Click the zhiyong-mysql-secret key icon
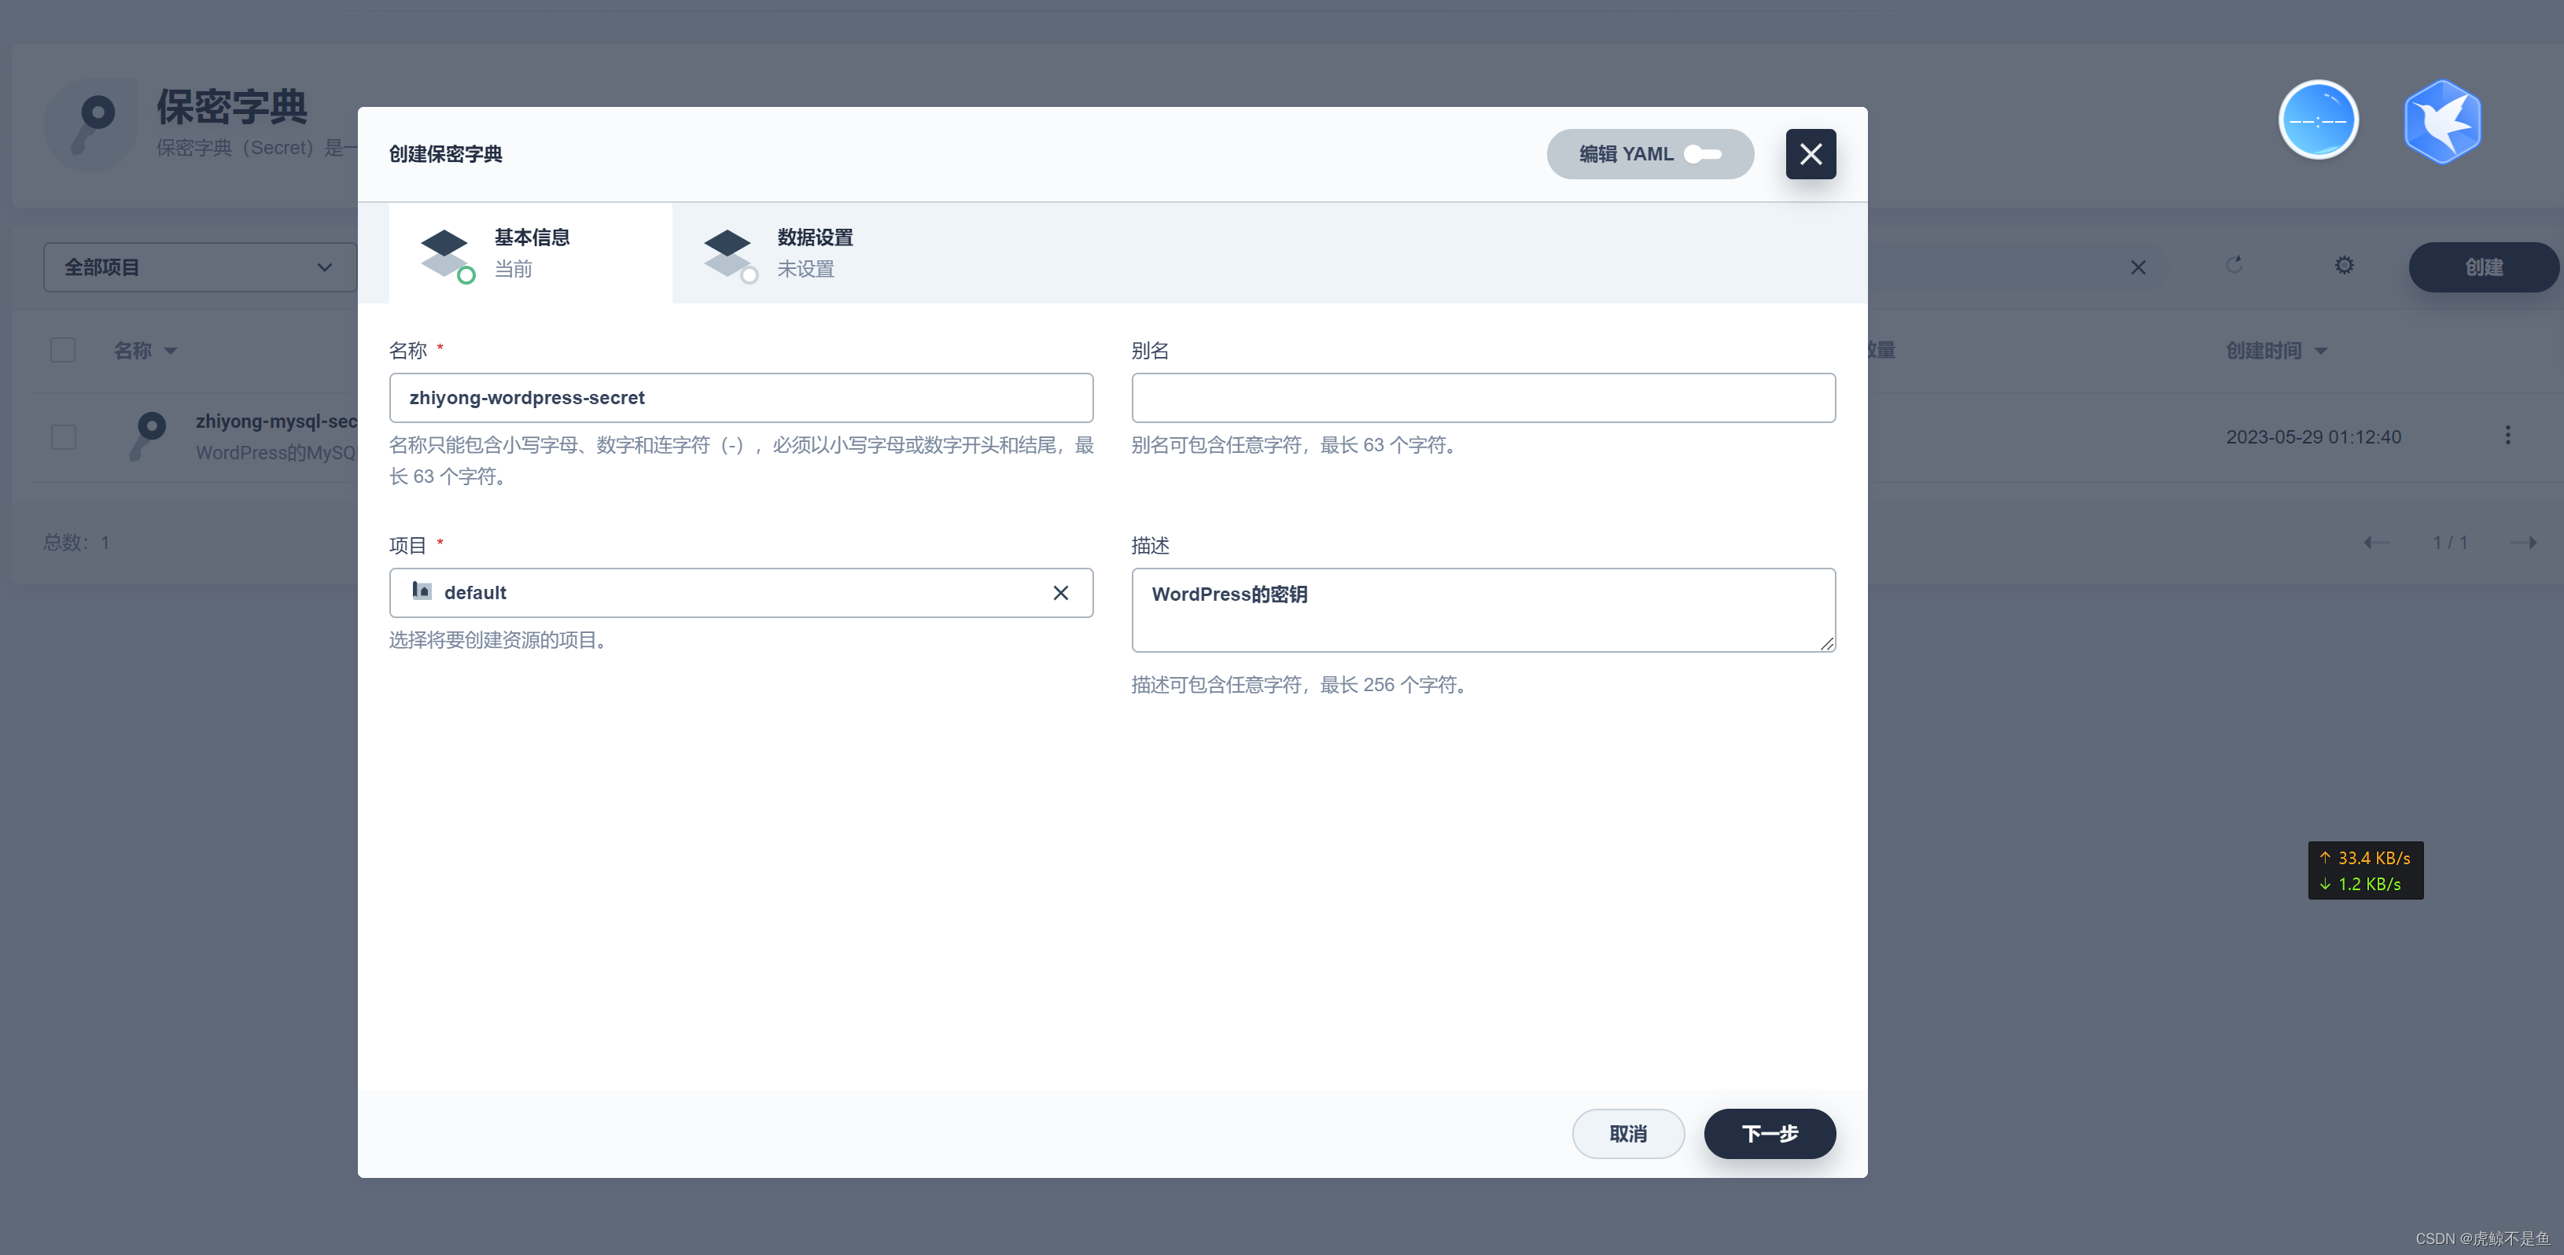Screen dimensions: 2564x1255 [149, 436]
